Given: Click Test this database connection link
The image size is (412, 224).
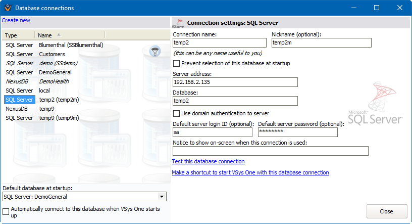Looking at the screenshot, I should [x=209, y=161].
